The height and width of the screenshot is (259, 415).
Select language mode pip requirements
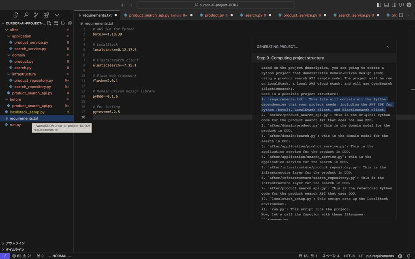[x=380, y=256]
